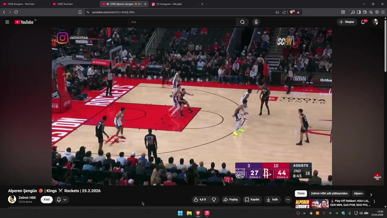This screenshot has width=387, height=218.
Task: Select the Alperen filter chip
Action: coord(359,193)
